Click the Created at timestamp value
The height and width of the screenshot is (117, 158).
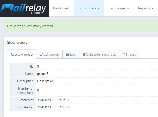[x=53, y=100]
